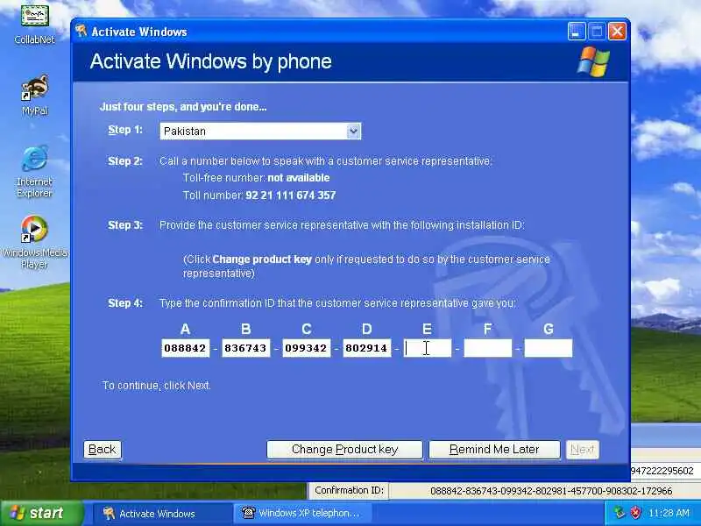This screenshot has height=526, width=701.
Task: Click the disabled Next button
Action: point(582,450)
